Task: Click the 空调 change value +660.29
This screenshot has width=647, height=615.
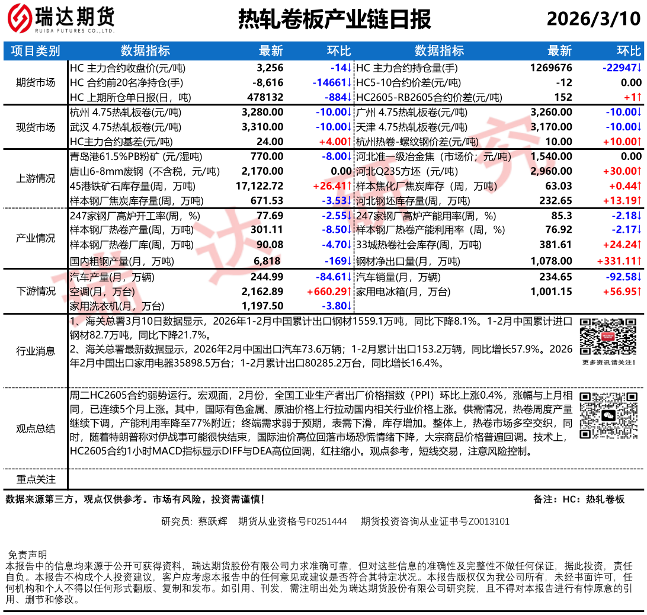Action: (x=329, y=292)
